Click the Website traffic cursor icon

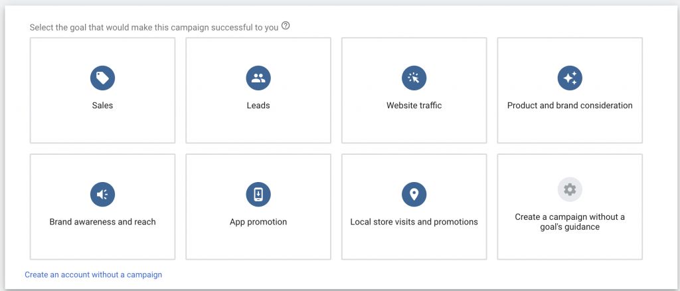(414, 78)
